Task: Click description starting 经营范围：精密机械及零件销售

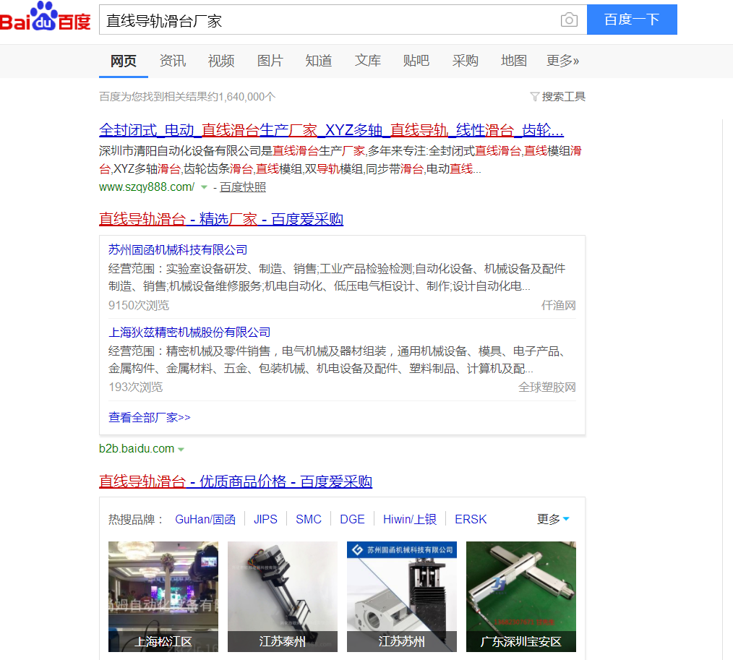Action: pyautogui.click(x=339, y=360)
